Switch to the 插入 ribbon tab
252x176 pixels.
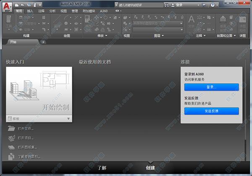point(30,11)
